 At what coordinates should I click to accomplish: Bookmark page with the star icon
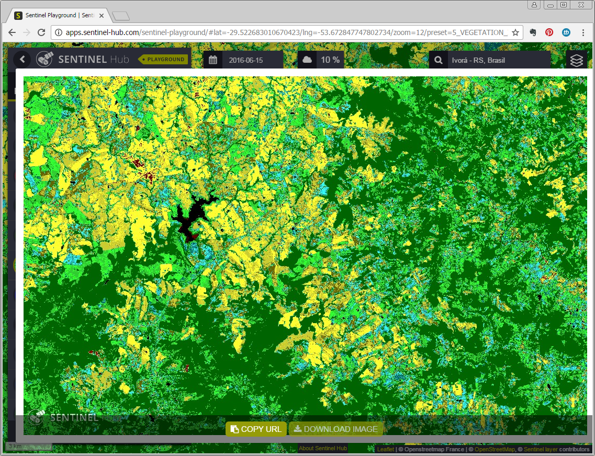[x=515, y=32]
